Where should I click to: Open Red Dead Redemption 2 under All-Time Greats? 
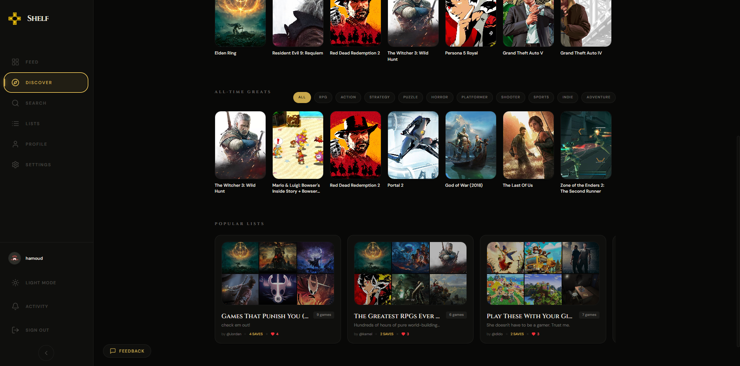[x=356, y=145]
